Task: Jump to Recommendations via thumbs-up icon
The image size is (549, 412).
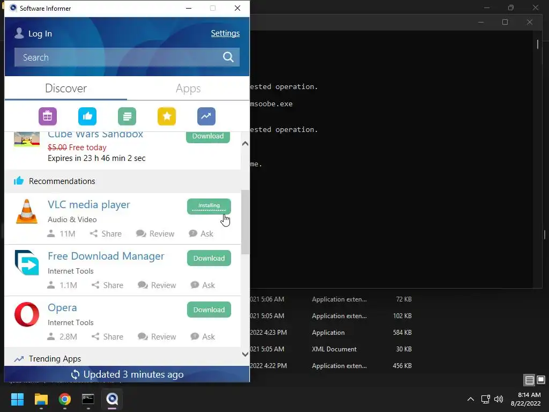Action: (87, 116)
